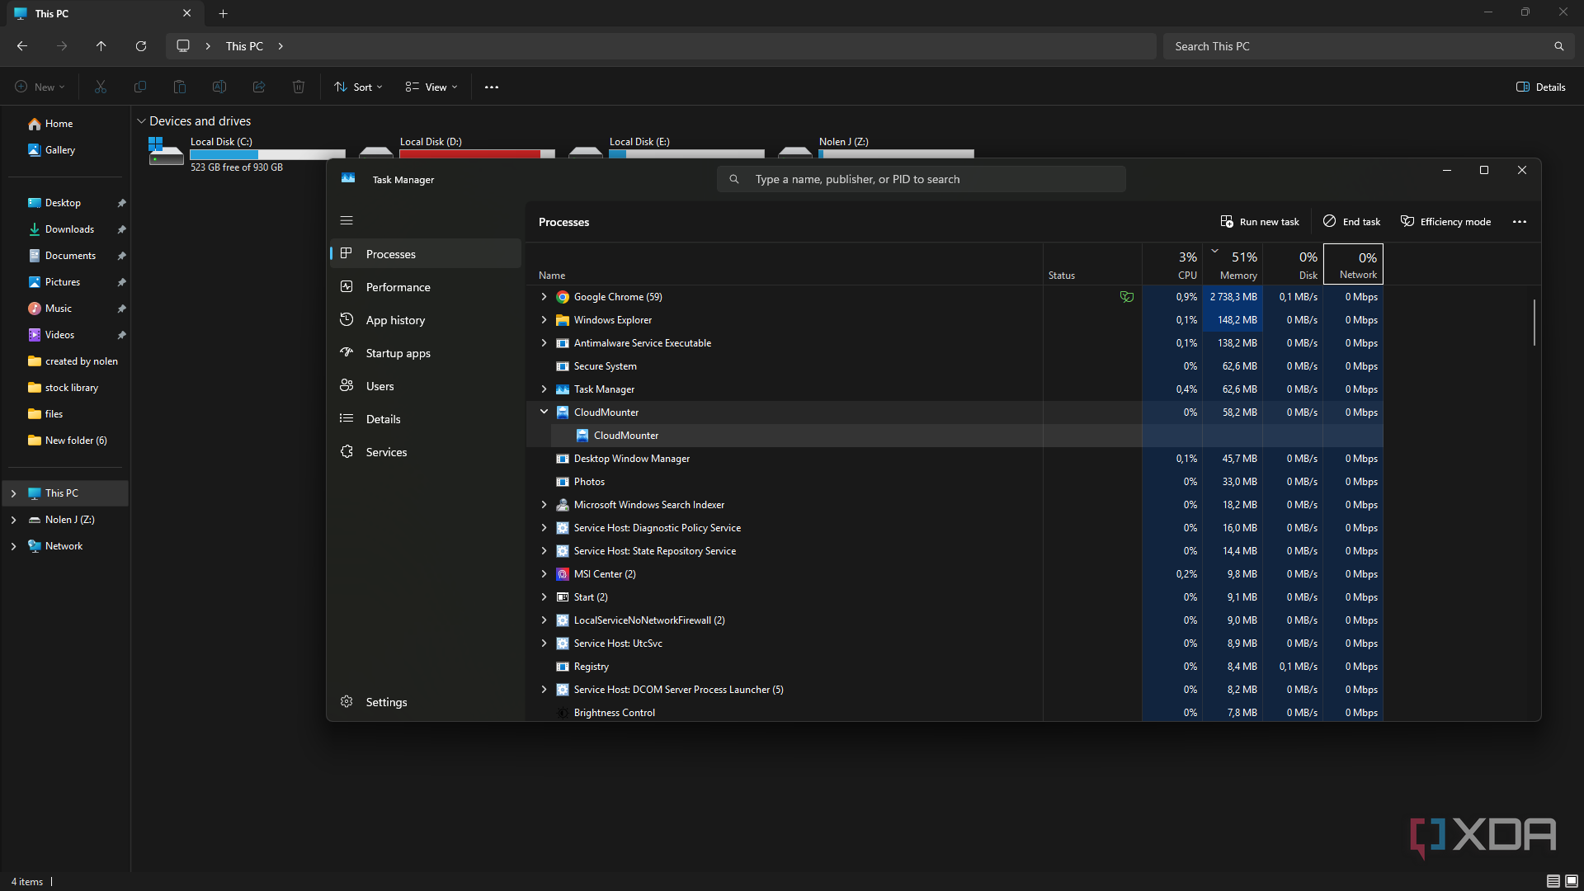This screenshot has height=891, width=1584.
Task: Open Task Manager Settings gear
Action: pyautogui.click(x=387, y=701)
